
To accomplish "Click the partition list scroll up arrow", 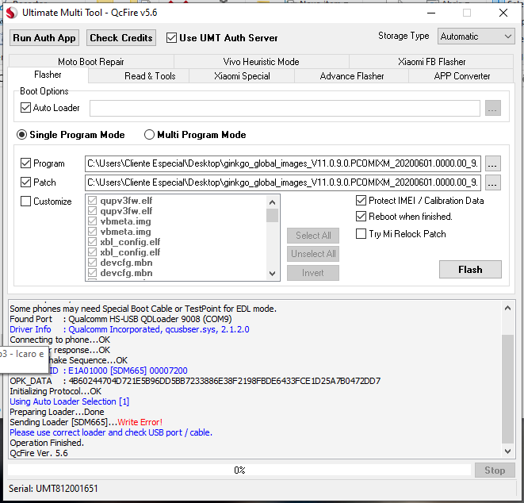I will point(273,202).
